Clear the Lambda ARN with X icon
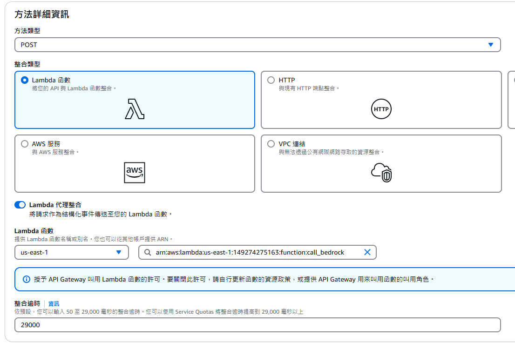 click(367, 252)
